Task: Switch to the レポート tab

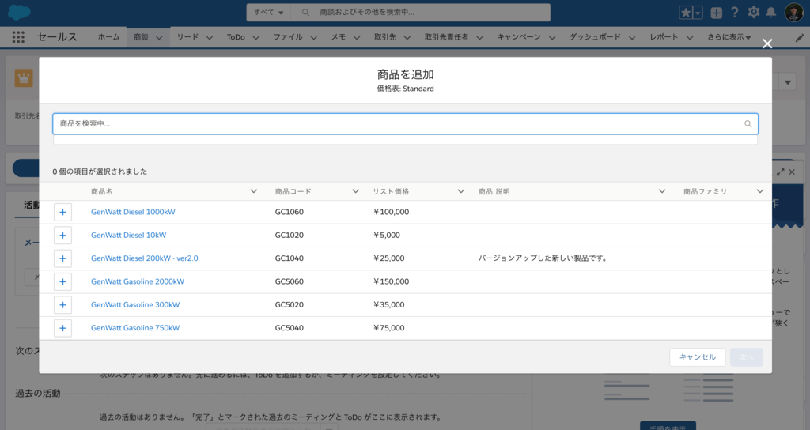Action: click(664, 37)
